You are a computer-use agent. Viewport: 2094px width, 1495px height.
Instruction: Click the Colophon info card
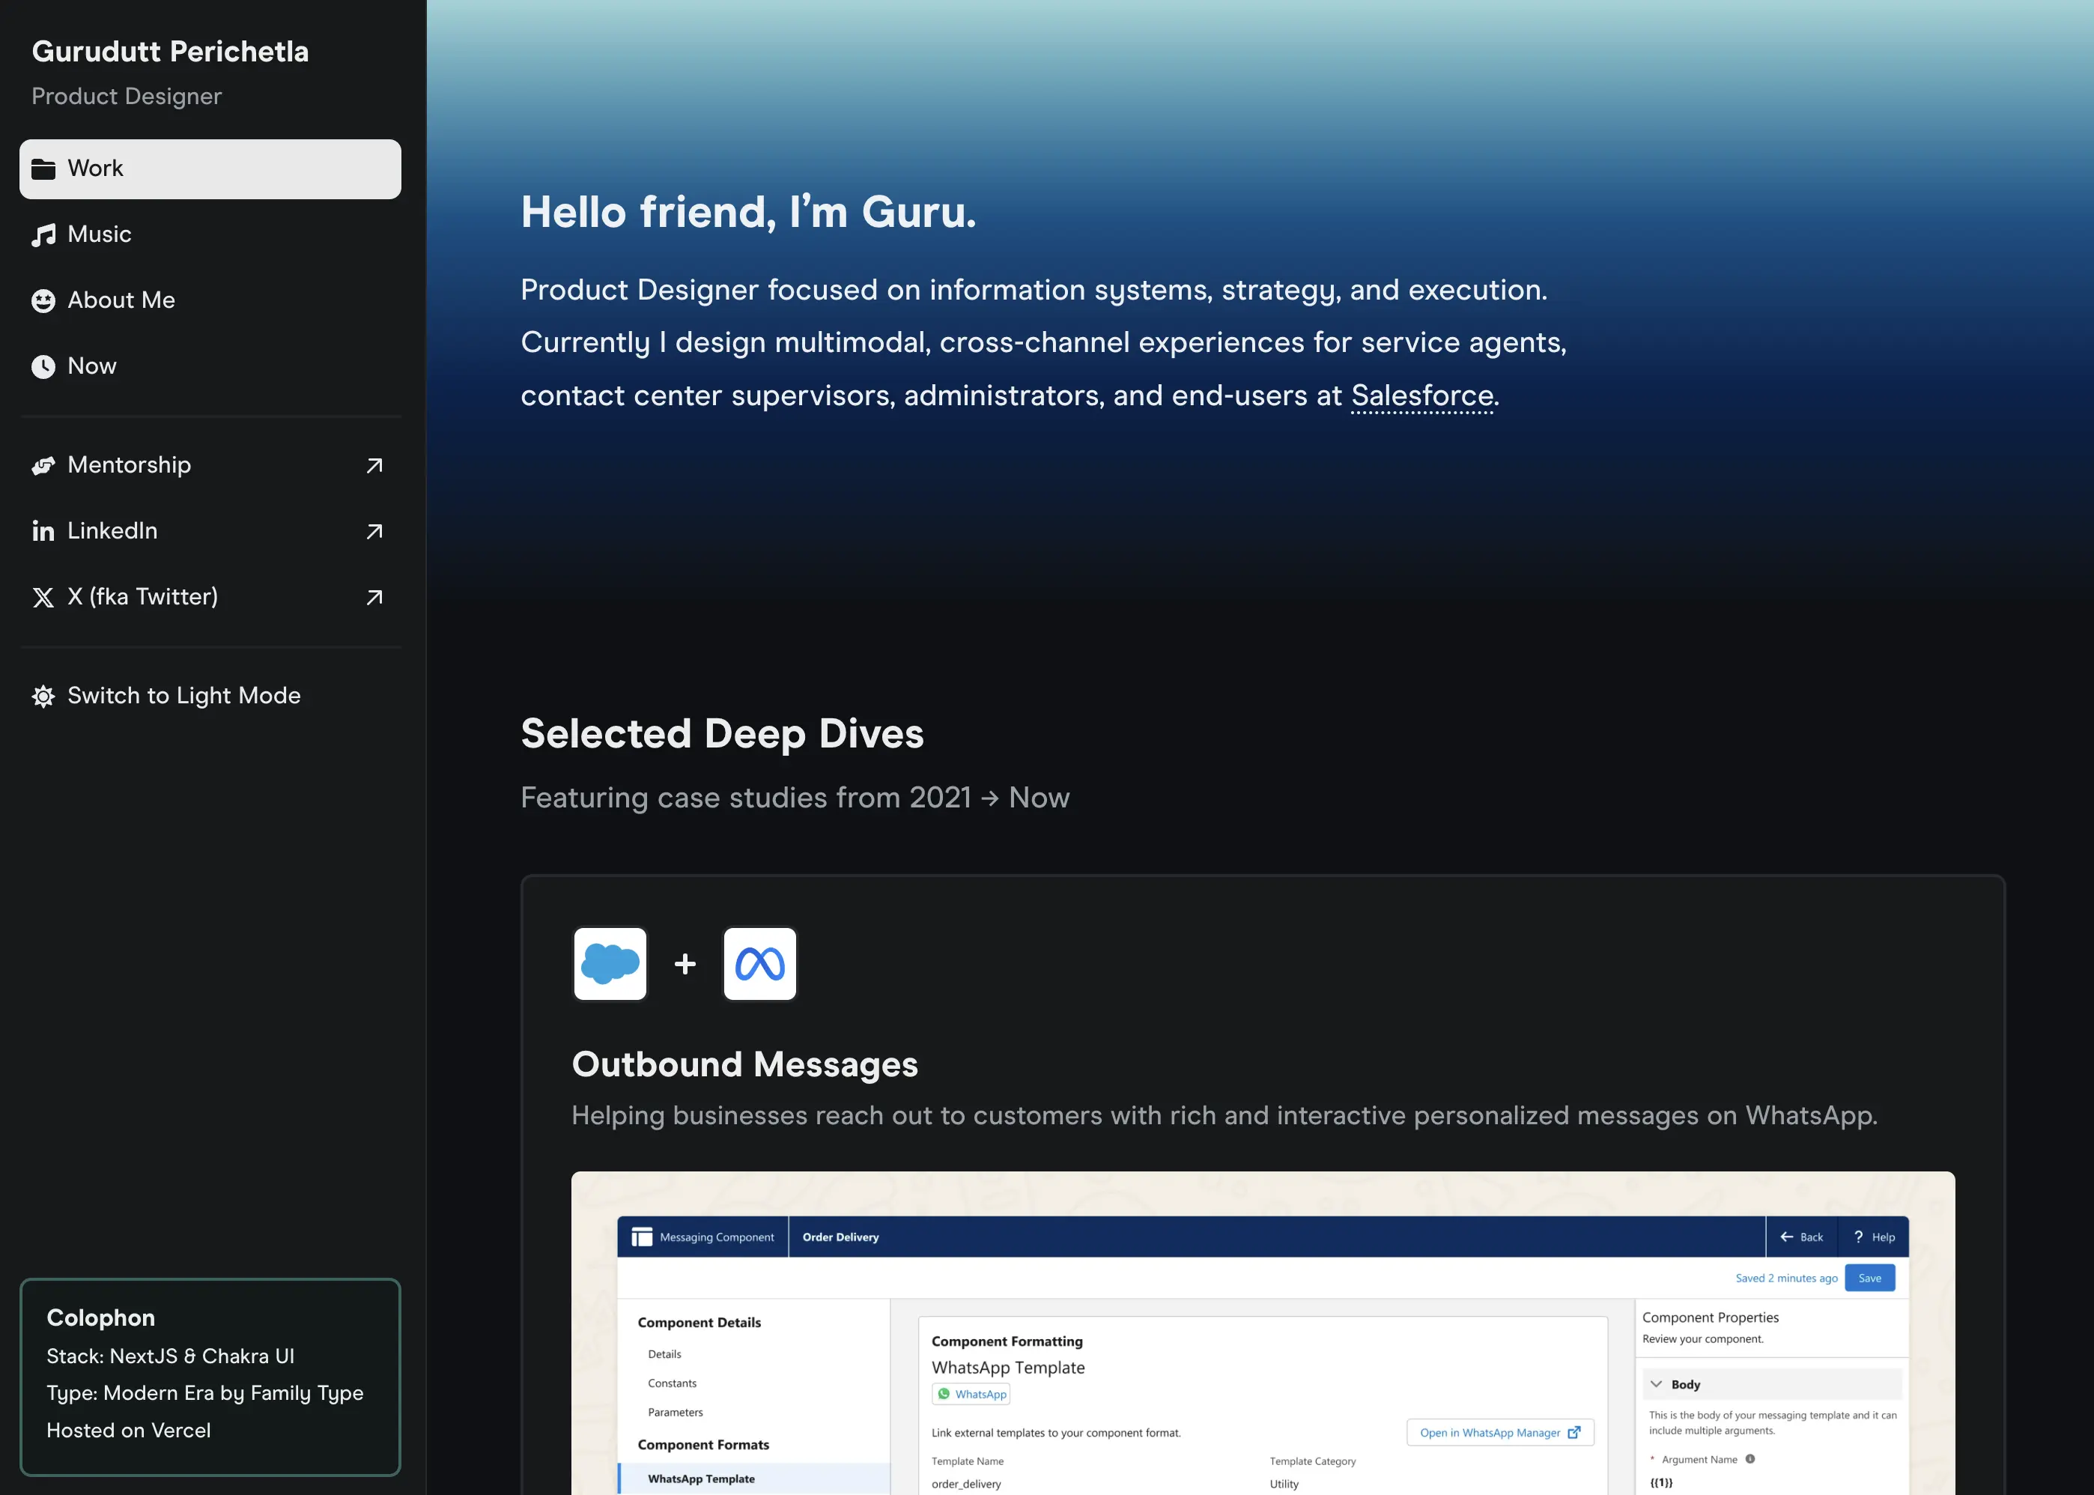click(x=210, y=1375)
